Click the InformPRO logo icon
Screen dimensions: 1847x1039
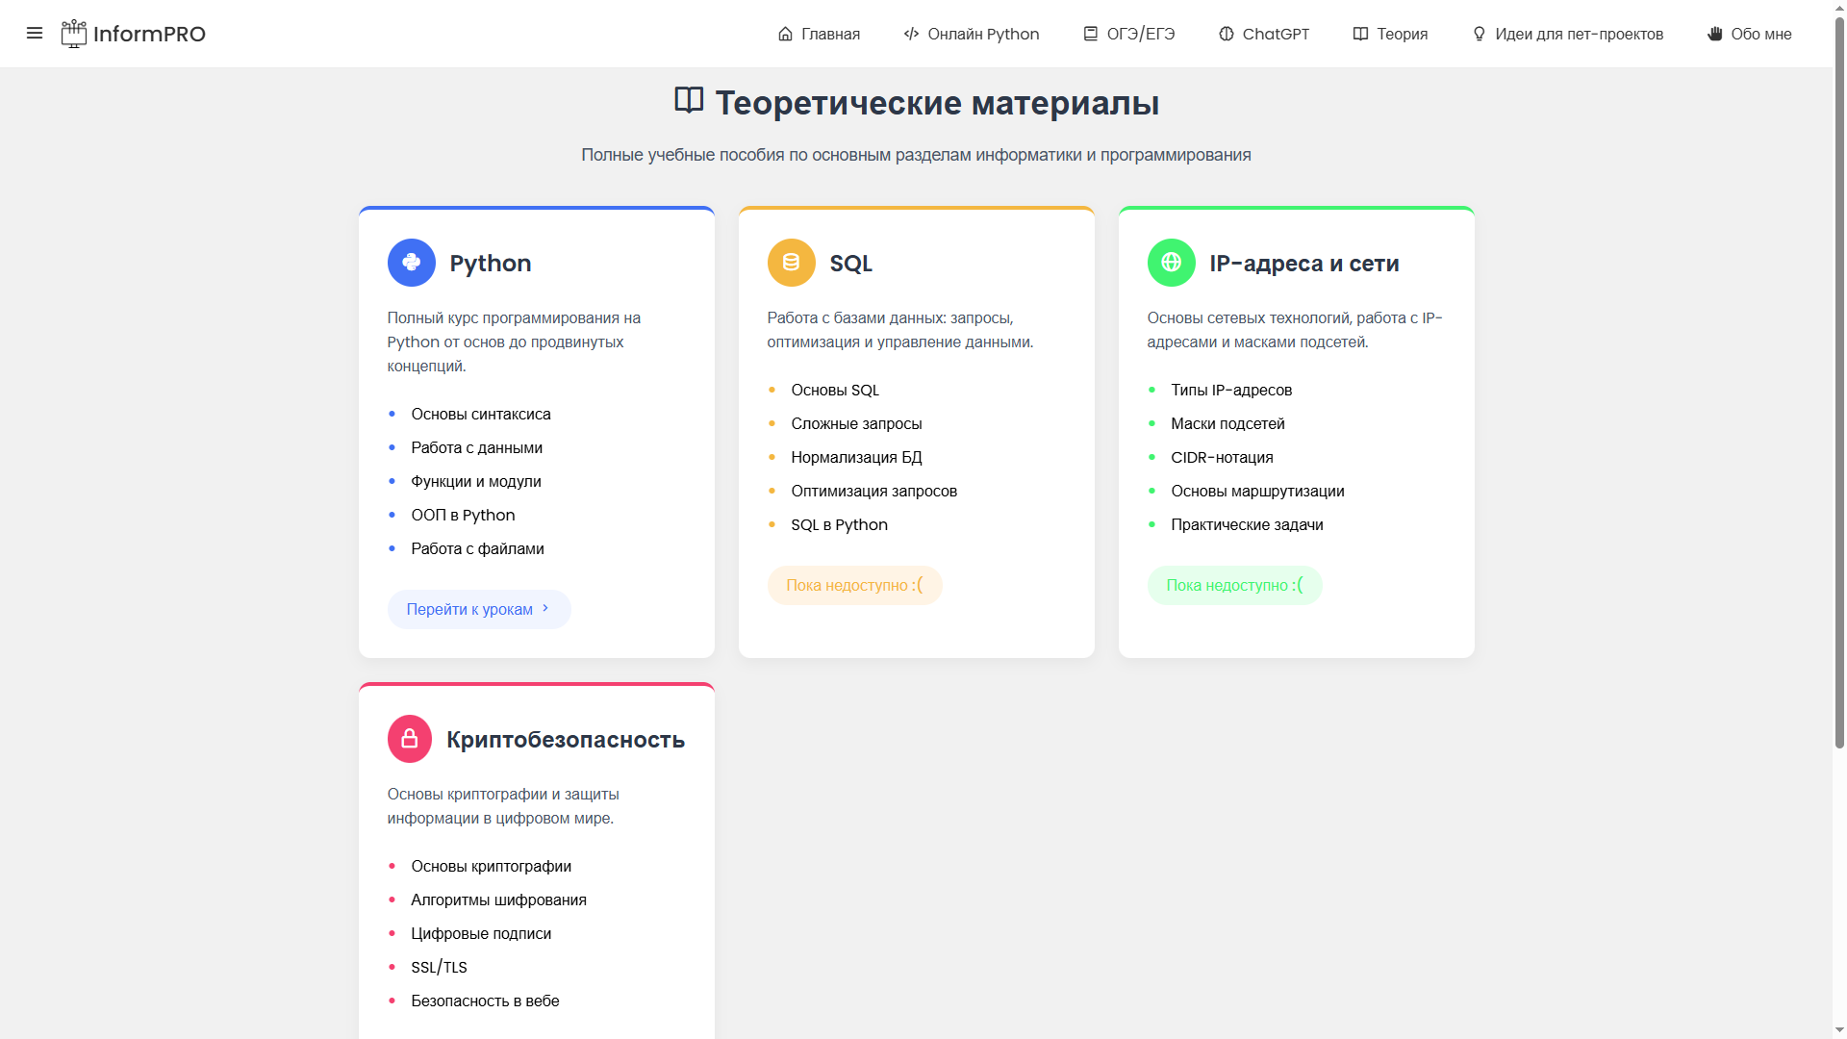[74, 34]
